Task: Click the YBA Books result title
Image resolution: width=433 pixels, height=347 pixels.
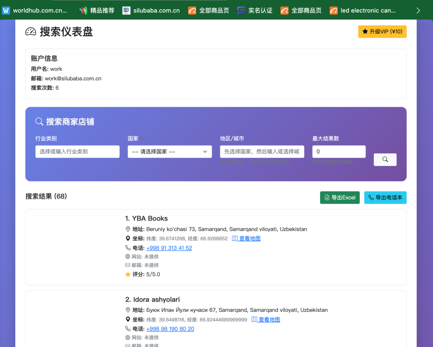Action: pyautogui.click(x=146, y=218)
